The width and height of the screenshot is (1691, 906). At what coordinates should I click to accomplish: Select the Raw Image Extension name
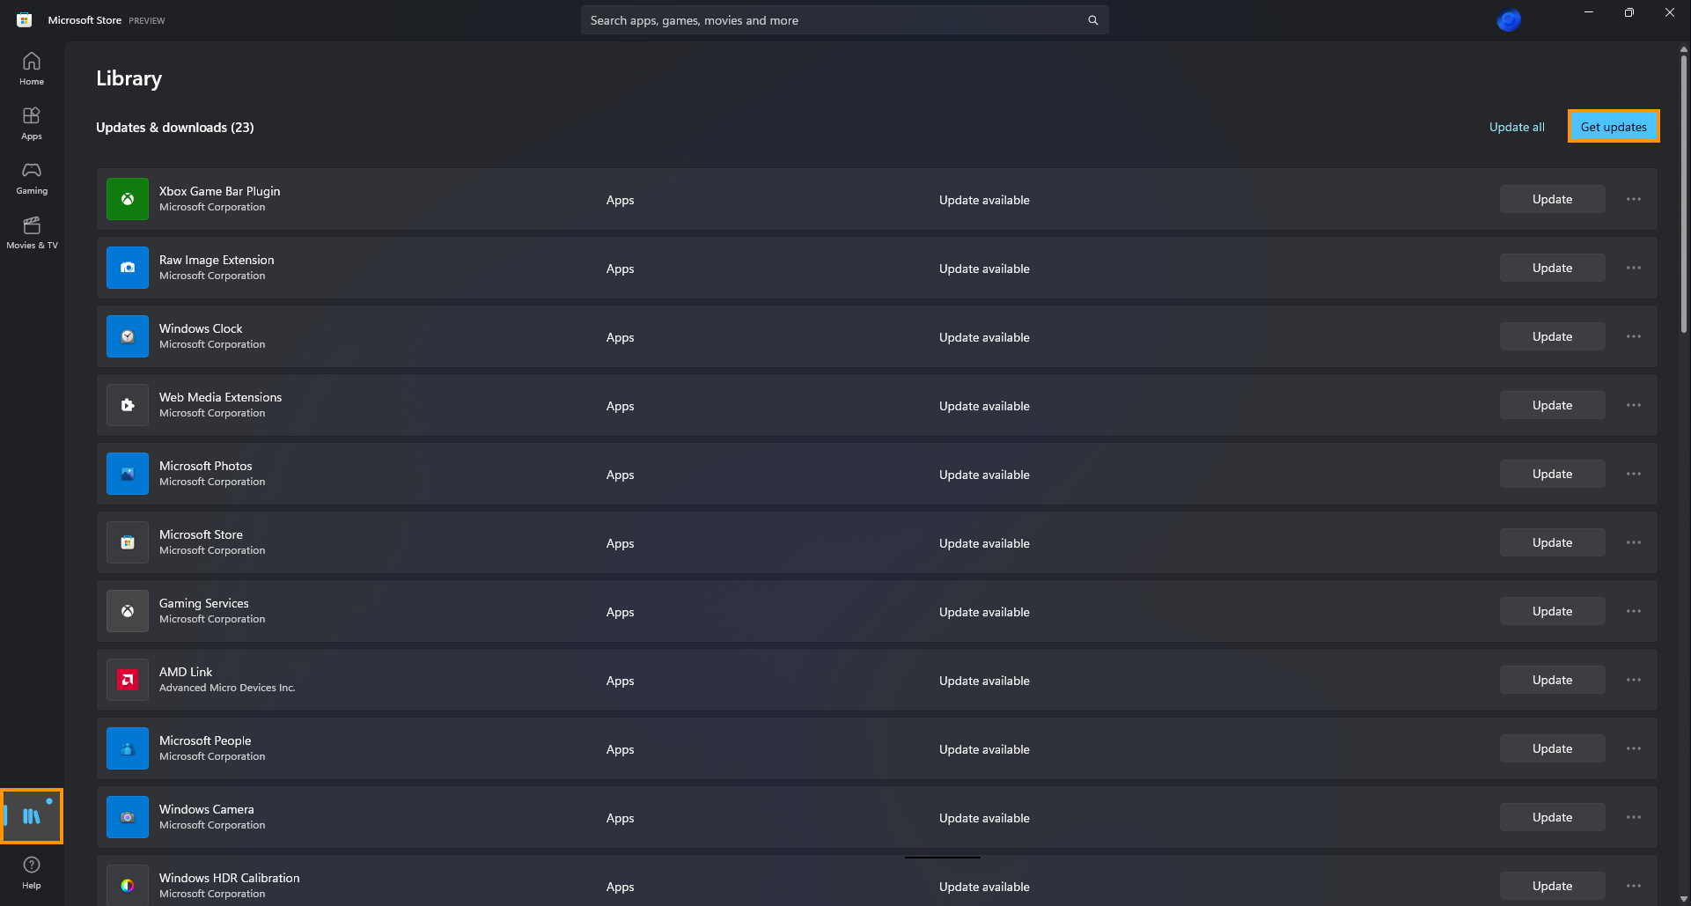217,260
